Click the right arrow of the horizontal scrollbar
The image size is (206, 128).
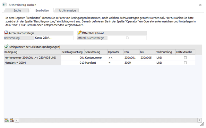tap(200, 120)
